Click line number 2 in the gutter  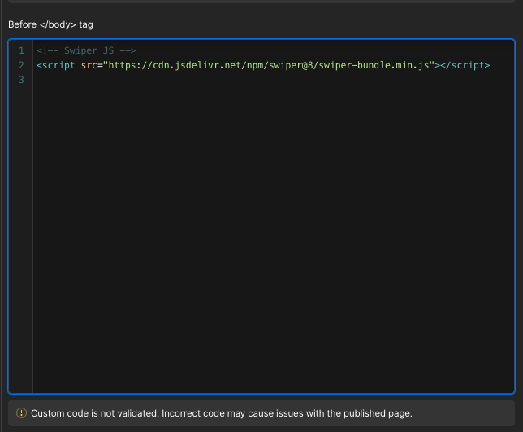click(x=21, y=65)
